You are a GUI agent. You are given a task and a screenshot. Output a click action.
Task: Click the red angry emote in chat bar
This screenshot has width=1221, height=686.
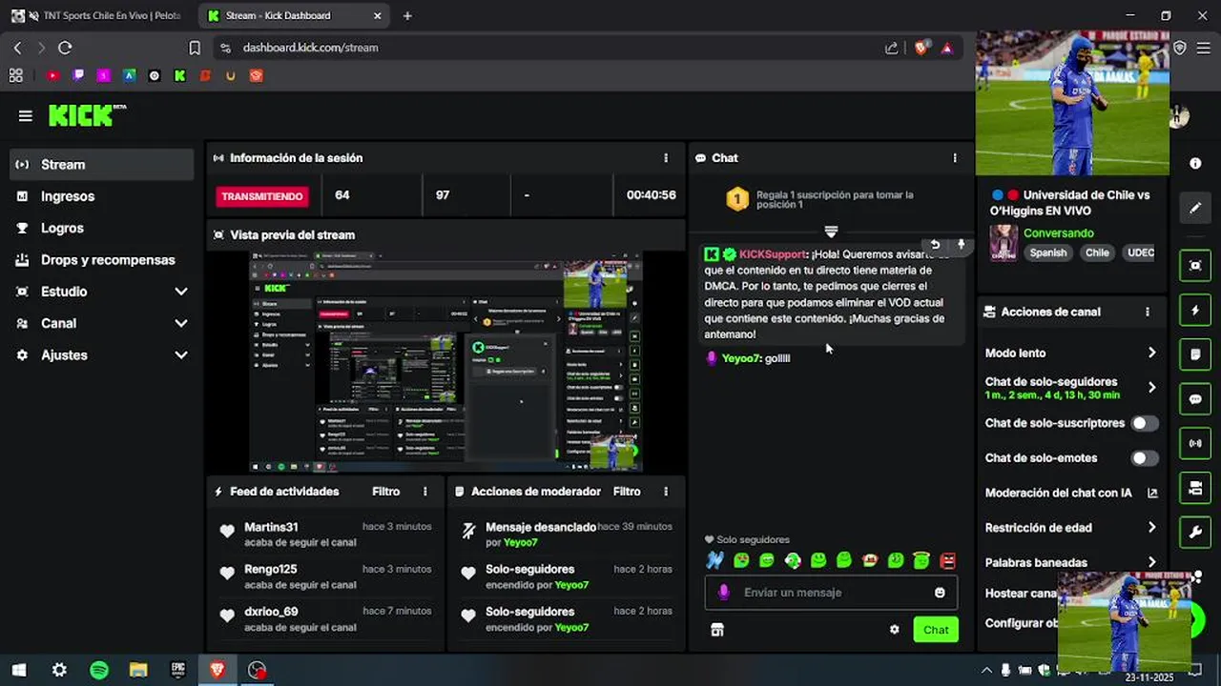coord(947,561)
